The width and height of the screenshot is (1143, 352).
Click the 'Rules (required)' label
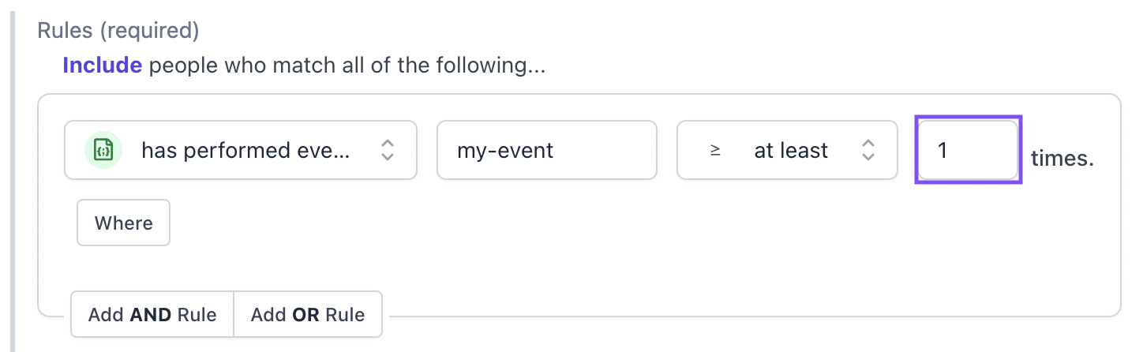pyautogui.click(x=118, y=31)
